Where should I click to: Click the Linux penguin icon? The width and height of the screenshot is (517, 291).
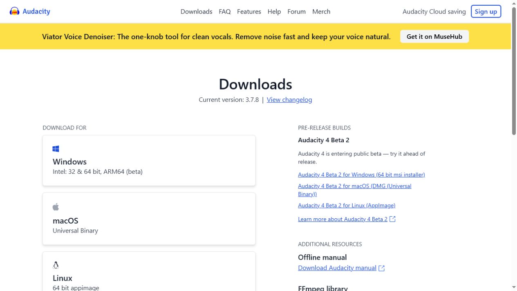pos(56,265)
